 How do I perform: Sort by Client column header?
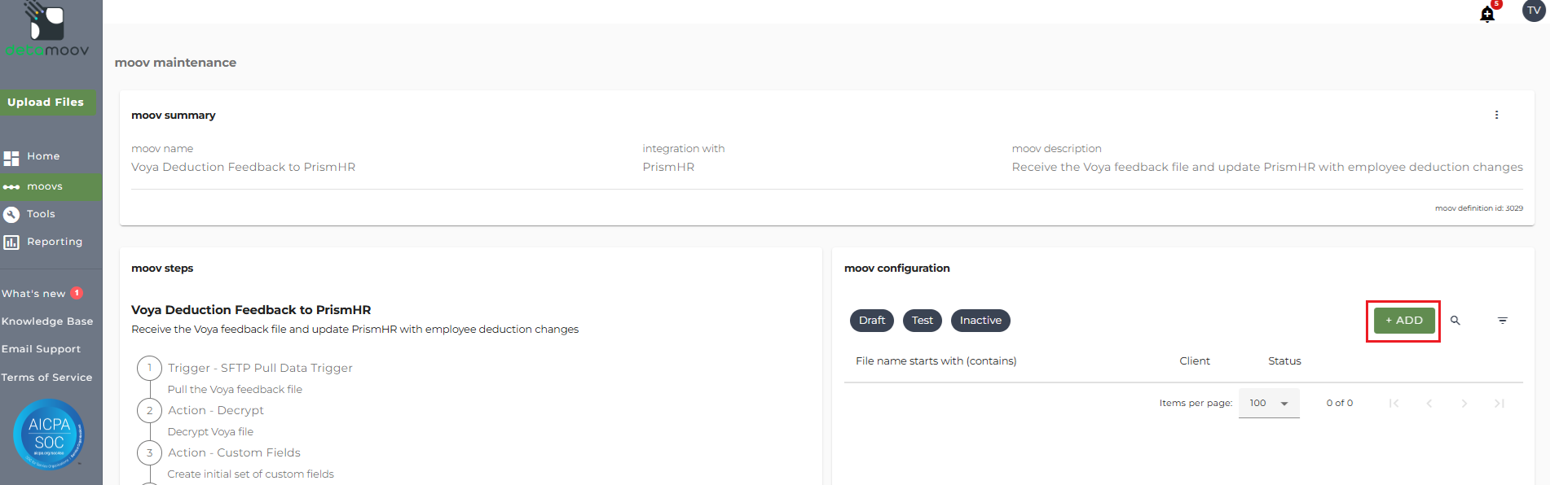point(1195,361)
